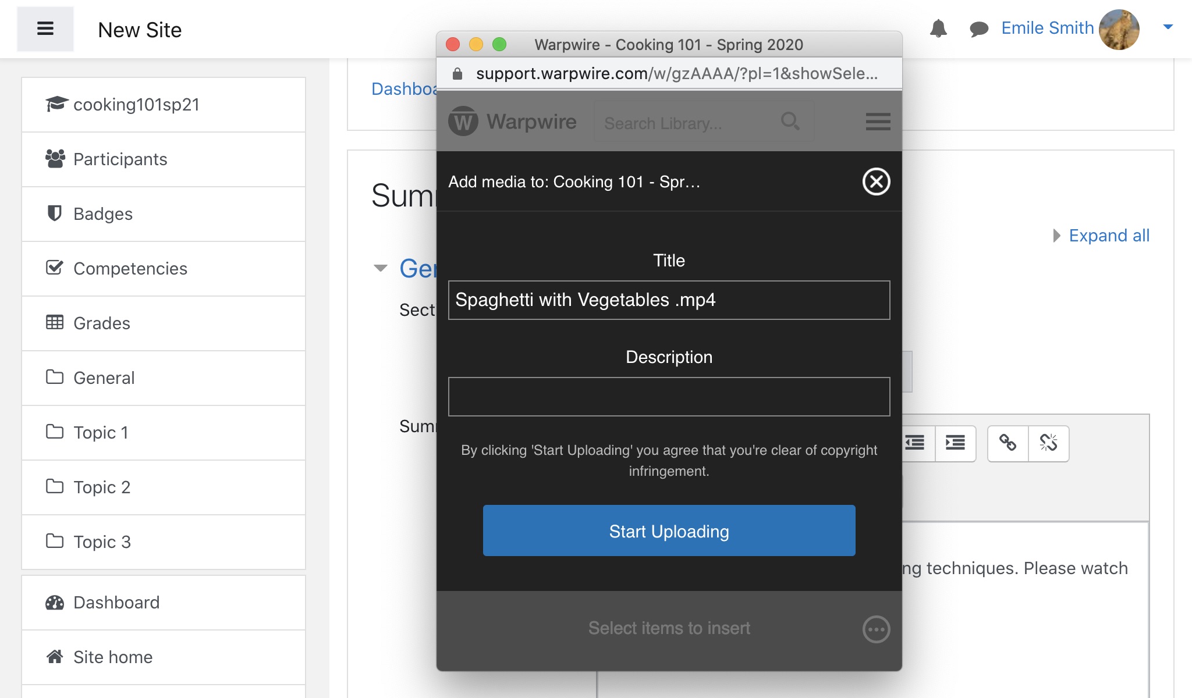Image resolution: width=1192 pixels, height=698 pixels.
Task: Open the notifications bell
Action: tap(938, 28)
